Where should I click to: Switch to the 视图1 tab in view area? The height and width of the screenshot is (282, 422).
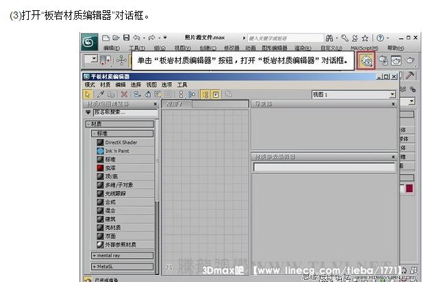click(177, 104)
